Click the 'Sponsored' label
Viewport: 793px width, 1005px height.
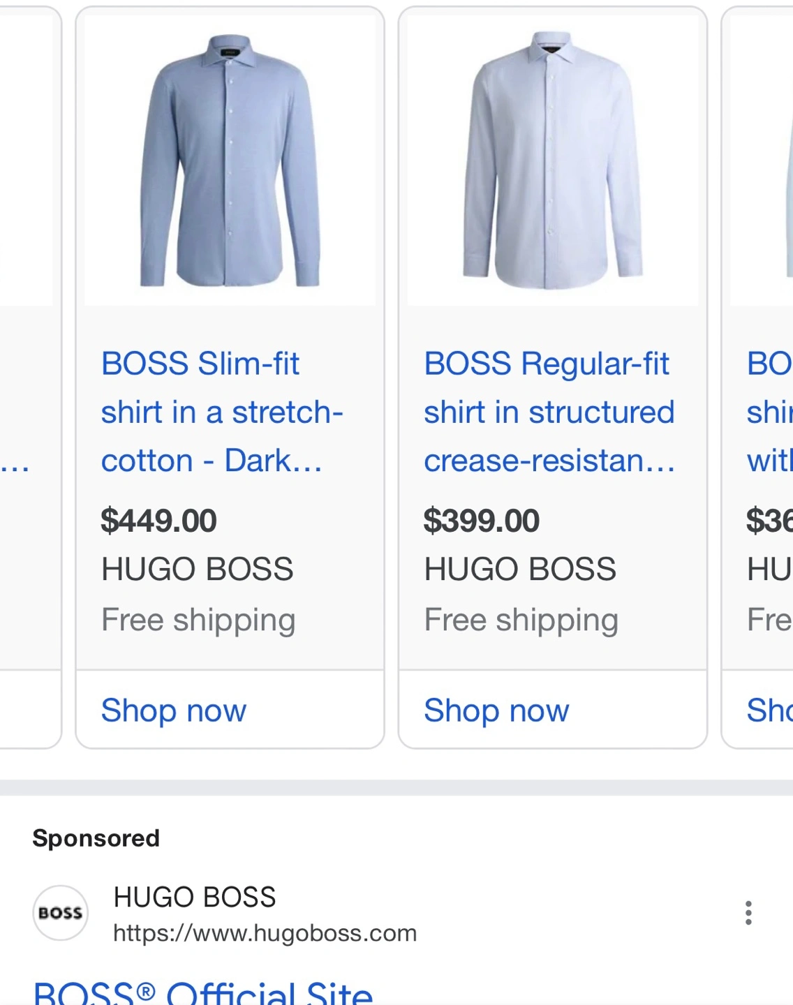(96, 838)
